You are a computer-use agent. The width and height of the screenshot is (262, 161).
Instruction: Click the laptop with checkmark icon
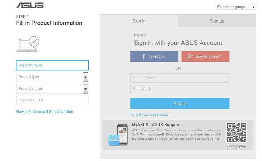28,44
